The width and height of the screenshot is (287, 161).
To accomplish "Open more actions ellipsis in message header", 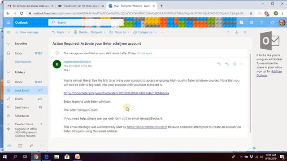I will [242, 64].
